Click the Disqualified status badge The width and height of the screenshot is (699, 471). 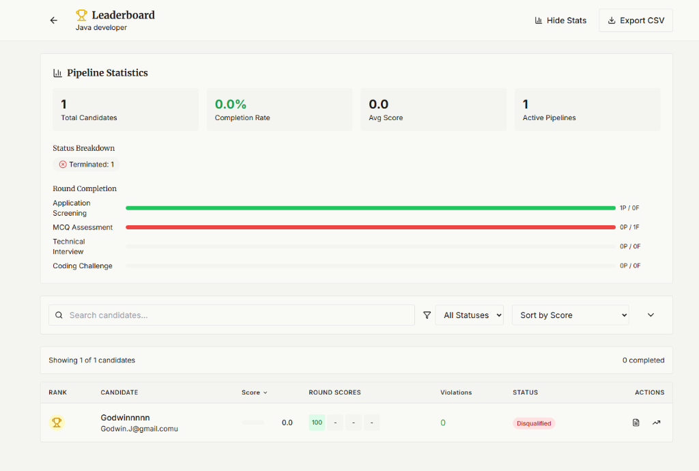(534, 423)
